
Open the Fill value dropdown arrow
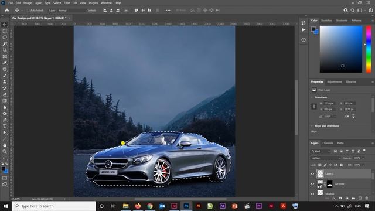pyautogui.click(x=363, y=165)
